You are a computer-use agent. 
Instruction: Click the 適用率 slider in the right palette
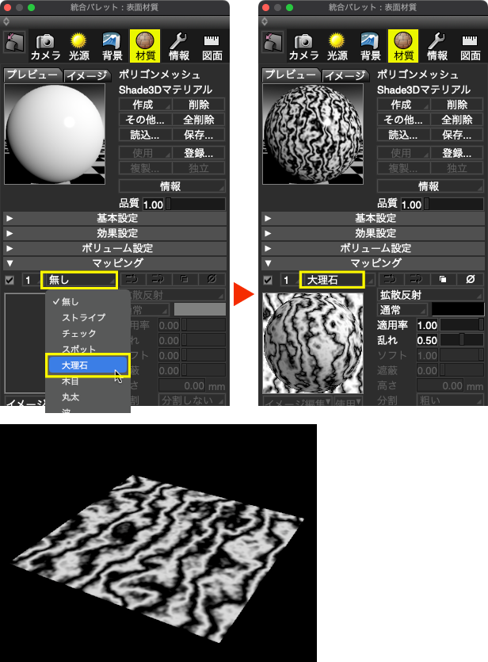coord(462,325)
